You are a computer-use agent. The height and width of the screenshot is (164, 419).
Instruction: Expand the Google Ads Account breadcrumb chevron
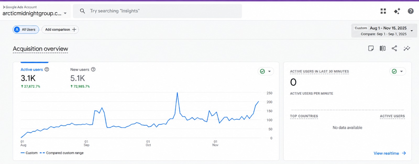[x=4, y=7]
